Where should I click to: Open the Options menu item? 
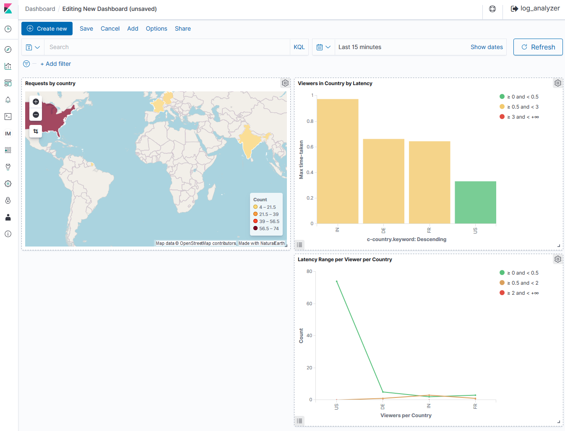(156, 29)
